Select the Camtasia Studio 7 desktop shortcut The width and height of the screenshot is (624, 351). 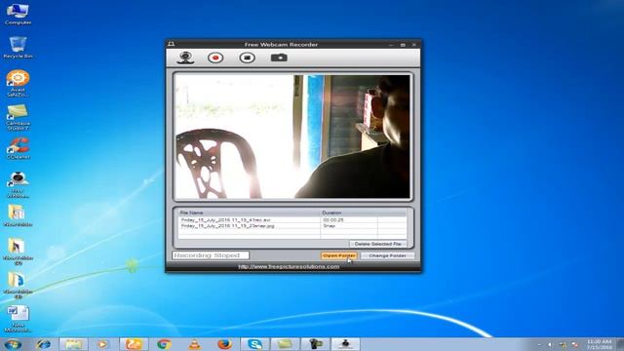pyautogui.click(x=18, y=117)
